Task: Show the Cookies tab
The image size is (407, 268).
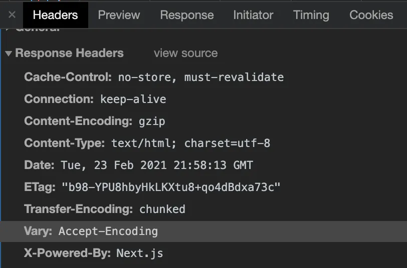Action: [371, 15]
